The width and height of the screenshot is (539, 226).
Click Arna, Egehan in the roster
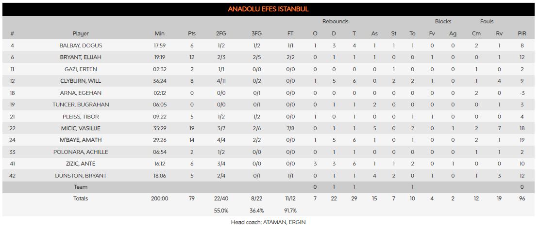(x=81, y=93)
